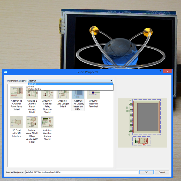
Task: Pick the Arduino Weather Station Shield icon
Action: [47, 122]
